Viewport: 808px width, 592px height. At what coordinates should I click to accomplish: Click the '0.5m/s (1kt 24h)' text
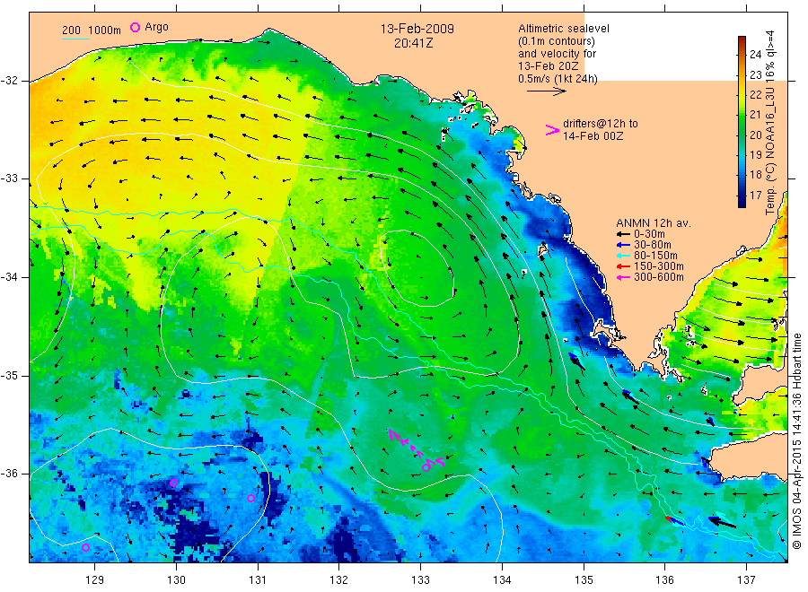pos(558,79)
